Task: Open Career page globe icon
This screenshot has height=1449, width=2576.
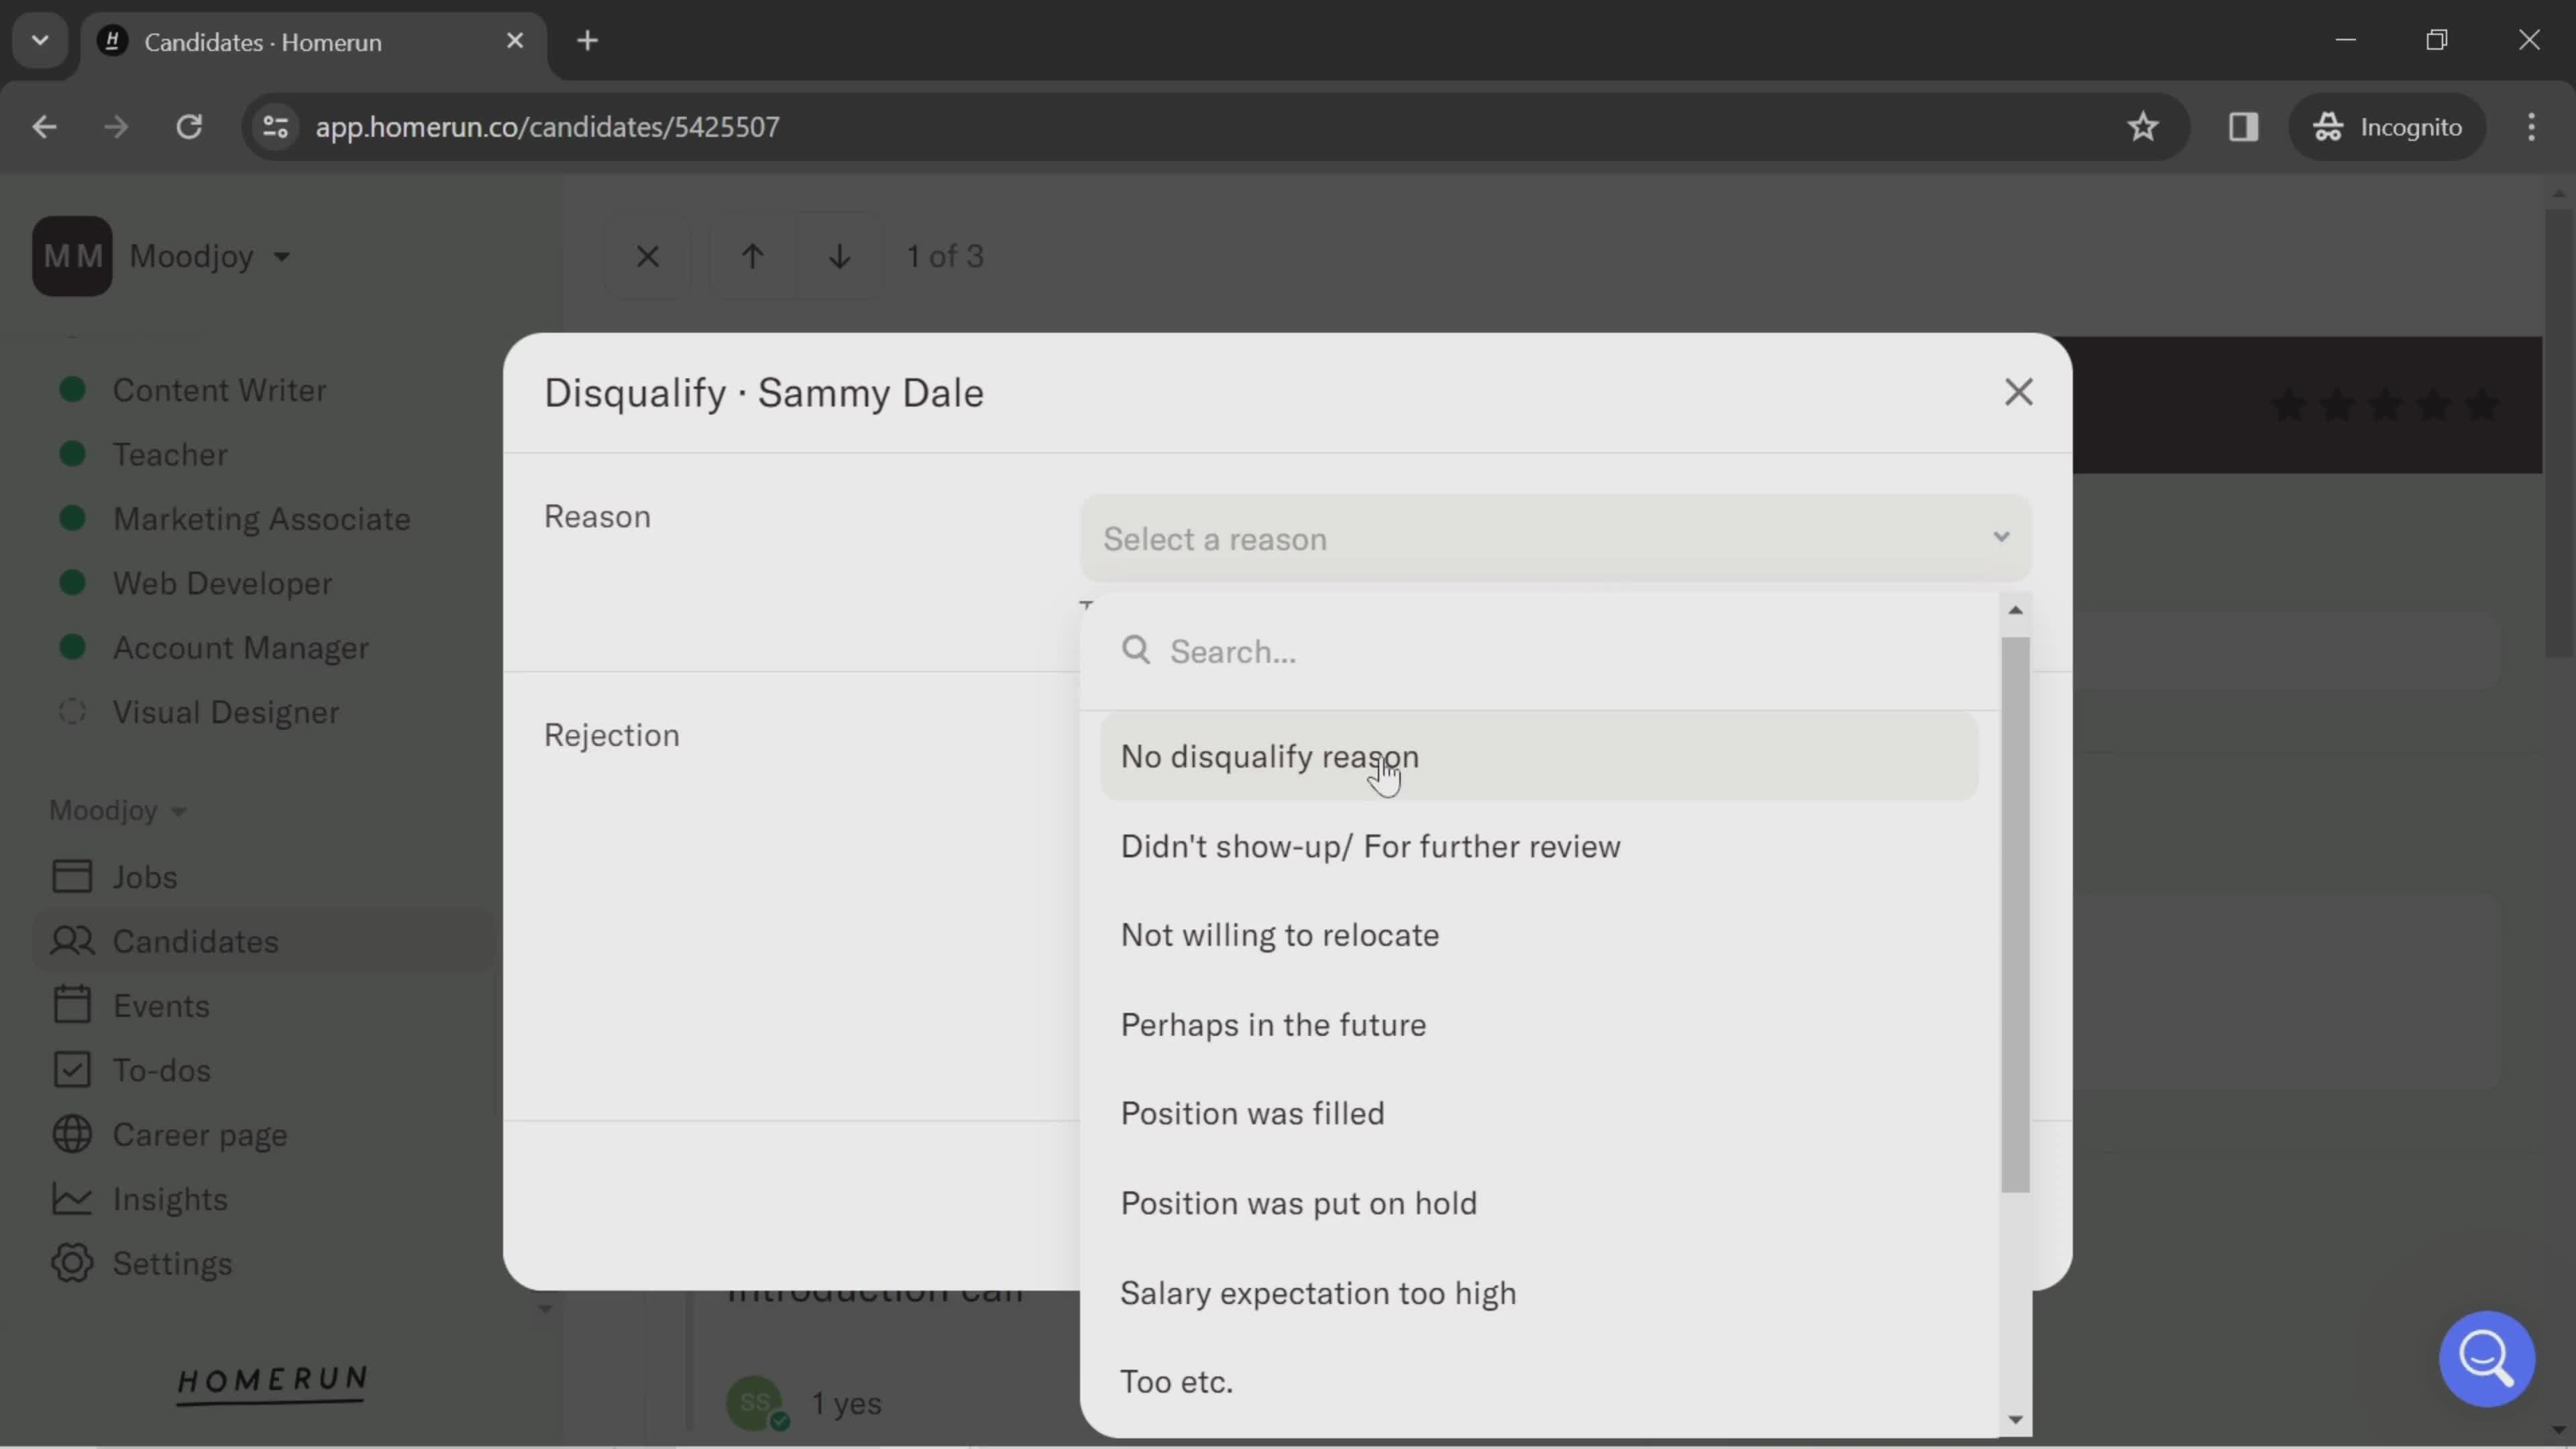Action: tap(72, 1135)
